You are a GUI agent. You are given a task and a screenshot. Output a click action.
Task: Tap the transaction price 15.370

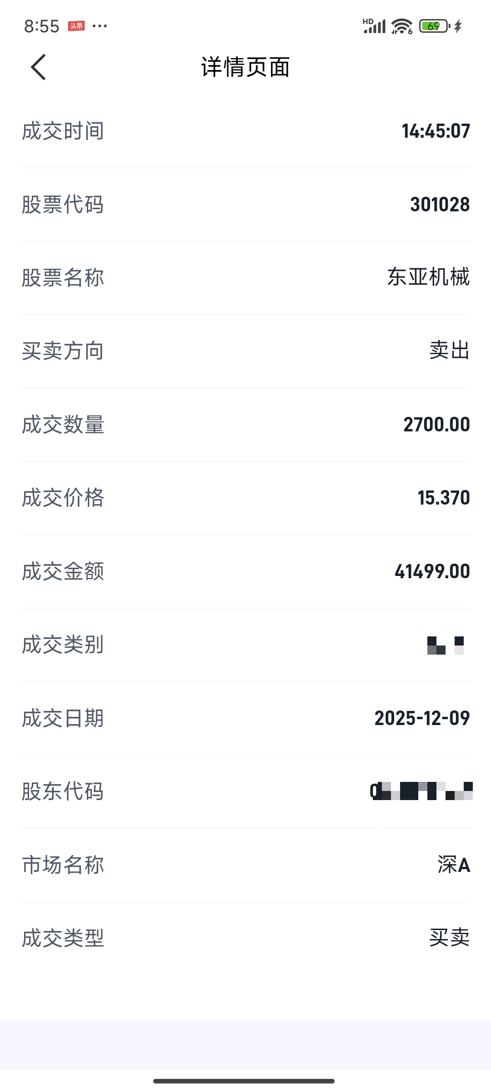coord(443,498)
